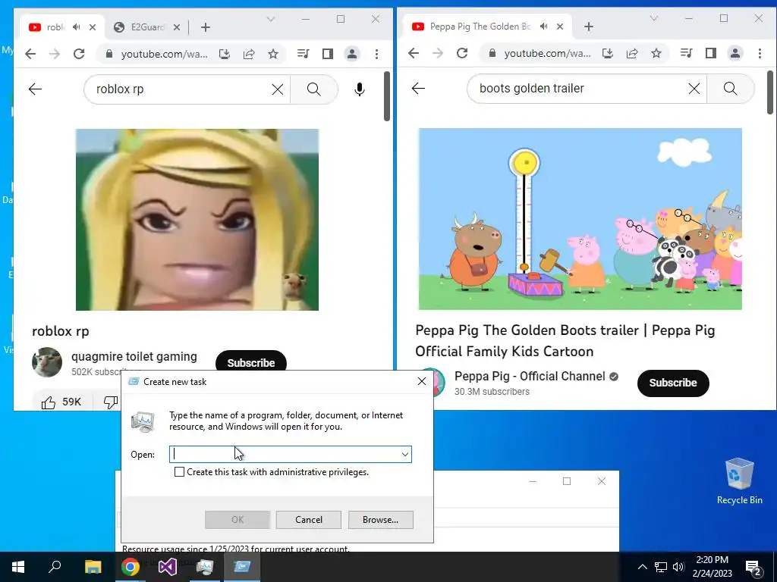Switch to the E2Guardian tab

coord(146,27)
